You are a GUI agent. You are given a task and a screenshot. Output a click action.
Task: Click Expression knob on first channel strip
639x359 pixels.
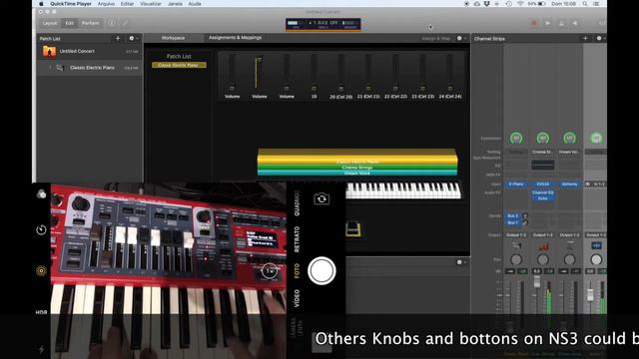click(x=516, y=138)
